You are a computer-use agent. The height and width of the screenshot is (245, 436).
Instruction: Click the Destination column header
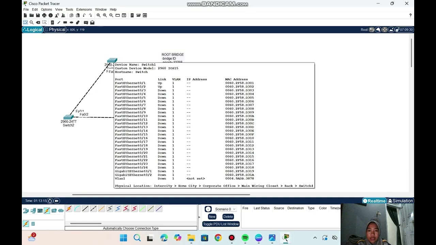coord(295,208)
